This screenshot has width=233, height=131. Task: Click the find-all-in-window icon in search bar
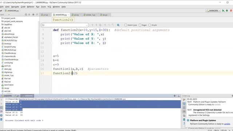pos(100,25)
